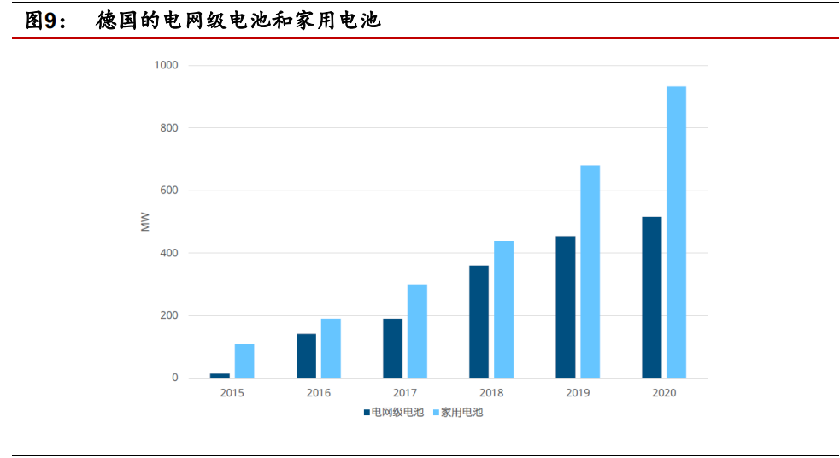Select the 2020 dark blue grid battery bar
Image resolution: width=840 pixels, height=458 pixels.
tap(652, 297)
